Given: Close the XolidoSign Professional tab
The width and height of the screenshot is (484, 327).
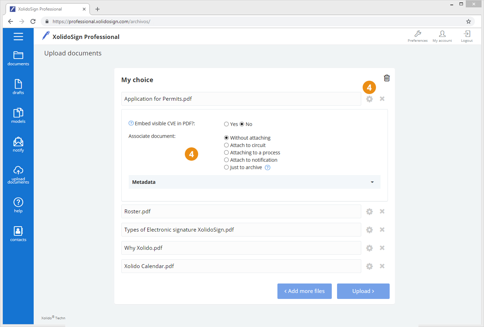Looking at the screenshot, I should tap(84, 9).
